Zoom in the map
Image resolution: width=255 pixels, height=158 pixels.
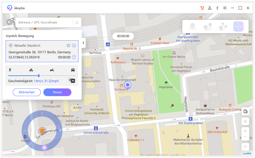pyautogui.click(x=245, y=131)
